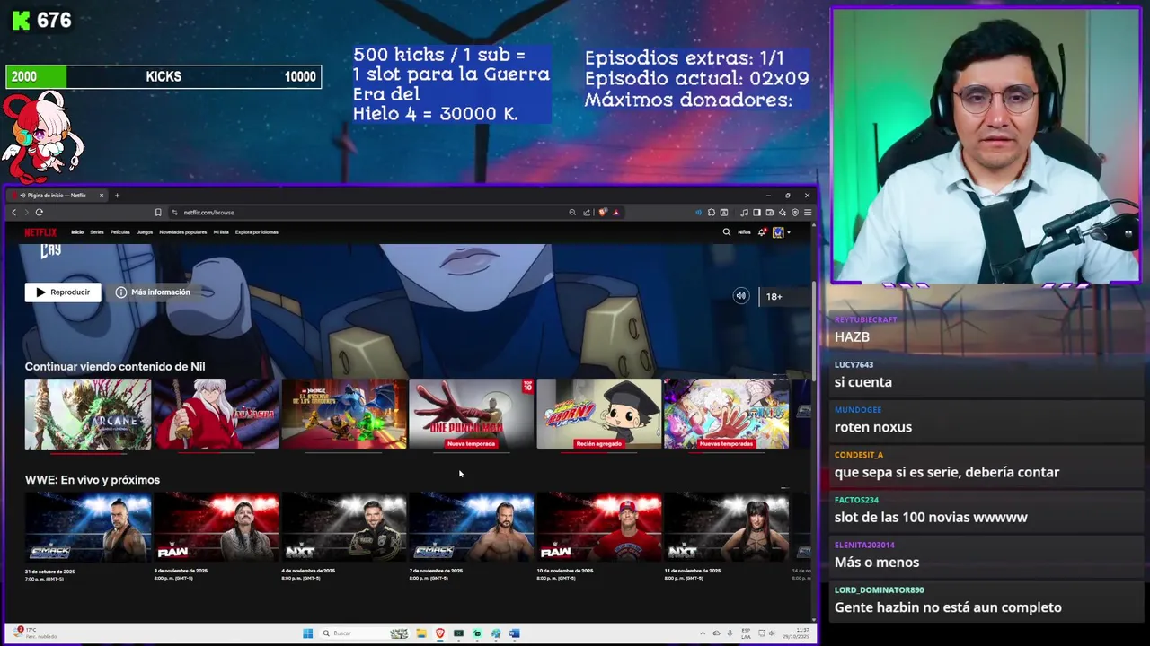Open Word from the taskbar
Viewport: 1150px width, 646px height.
coord(514,633)
